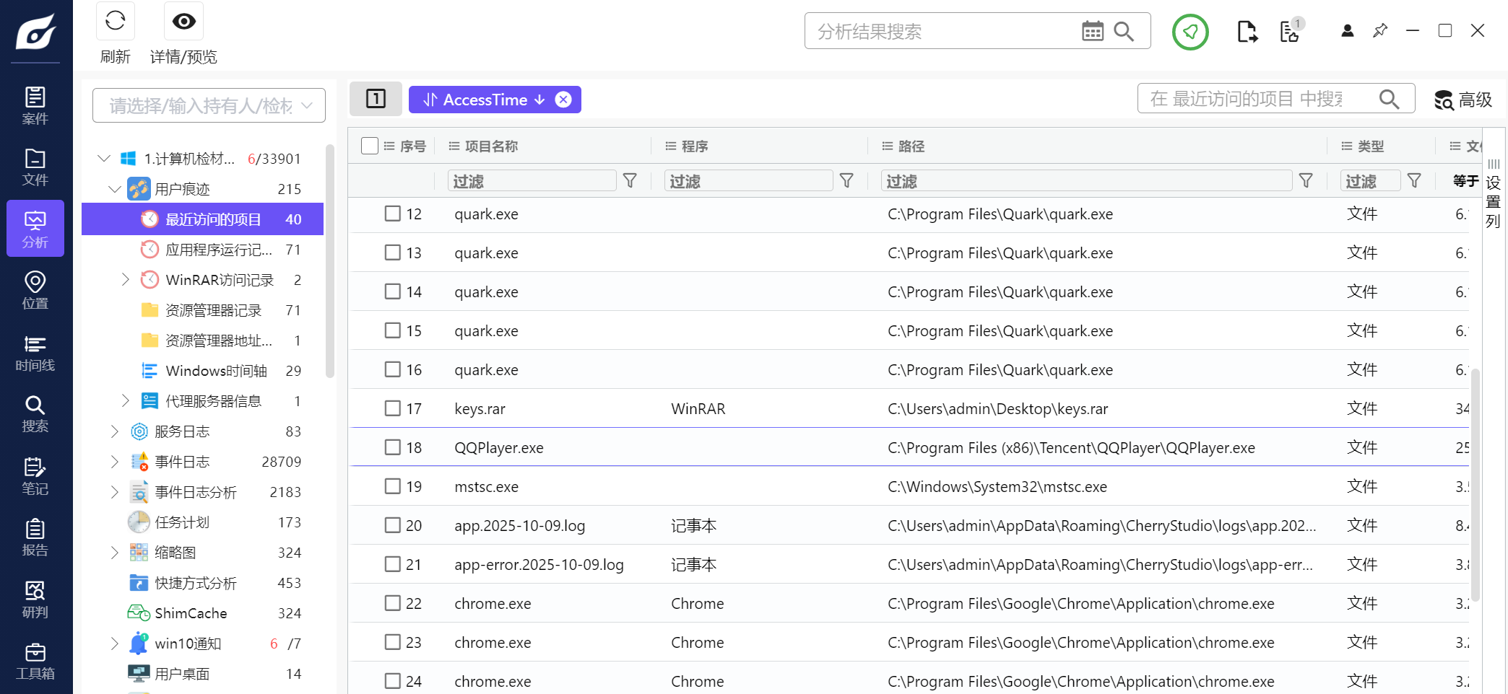Click the filter funnel for 项目名称 column

[630, 180]
